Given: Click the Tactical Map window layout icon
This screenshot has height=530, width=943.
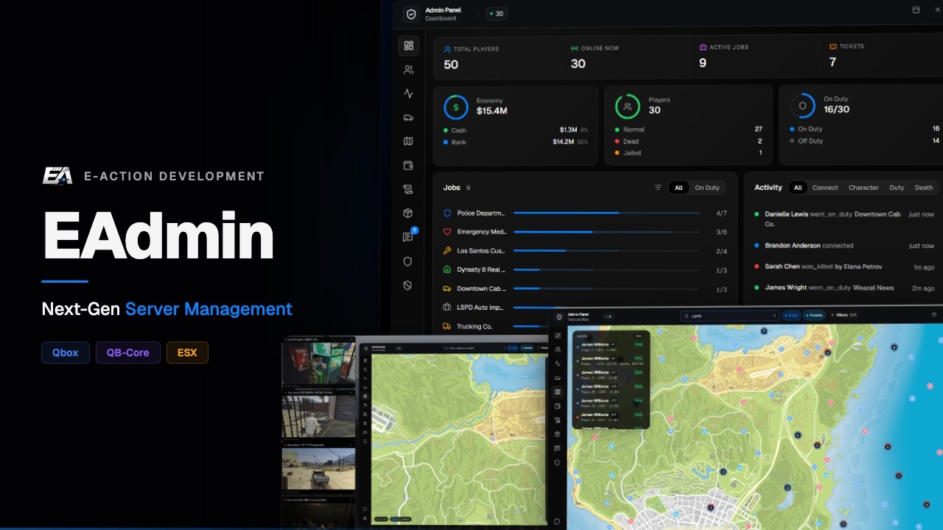Looking at the screenshot, I should click(934, 315).
